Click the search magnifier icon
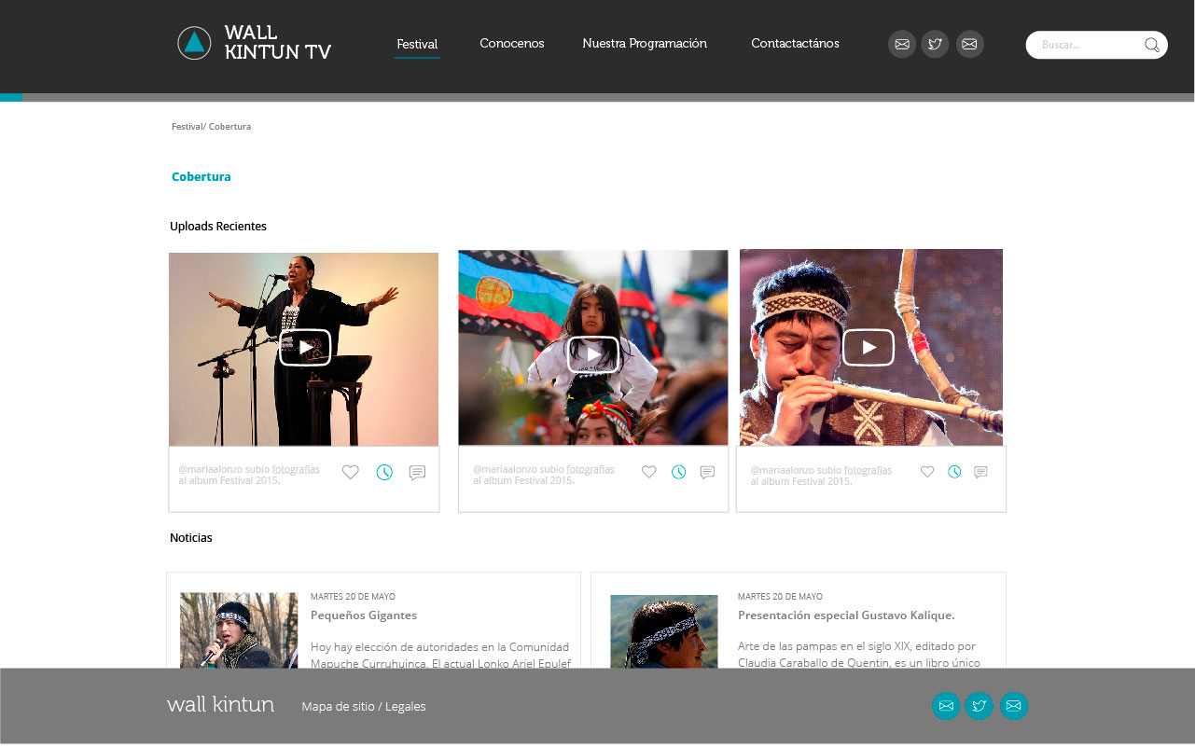The width and height of the screenshot is (1195, 747). click(1151, 45)
